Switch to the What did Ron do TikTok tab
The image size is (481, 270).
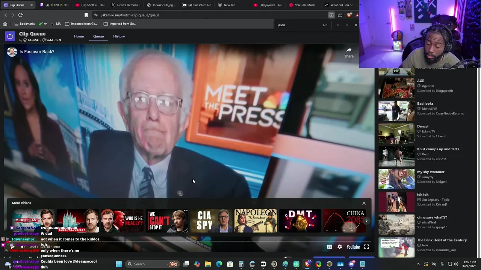339,5
